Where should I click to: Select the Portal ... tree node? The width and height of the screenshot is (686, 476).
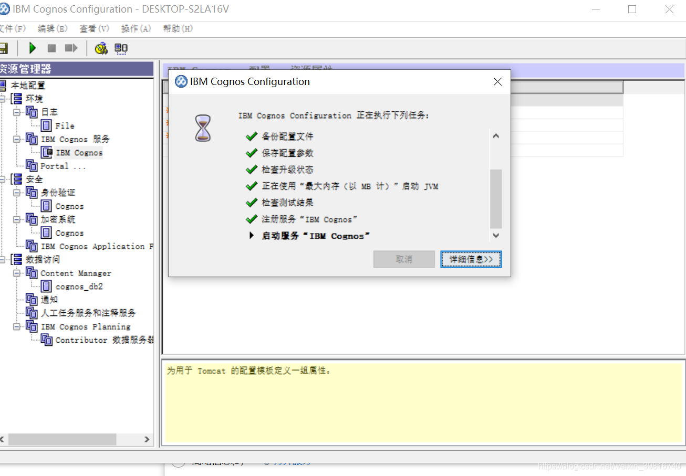63,166
